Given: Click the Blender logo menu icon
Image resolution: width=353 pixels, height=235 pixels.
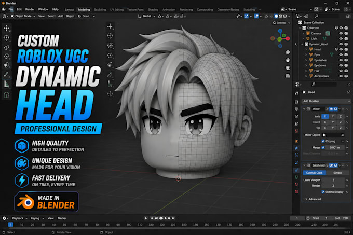Looking at the screenshot, I should pyautogui.click(x=4, y=9).
